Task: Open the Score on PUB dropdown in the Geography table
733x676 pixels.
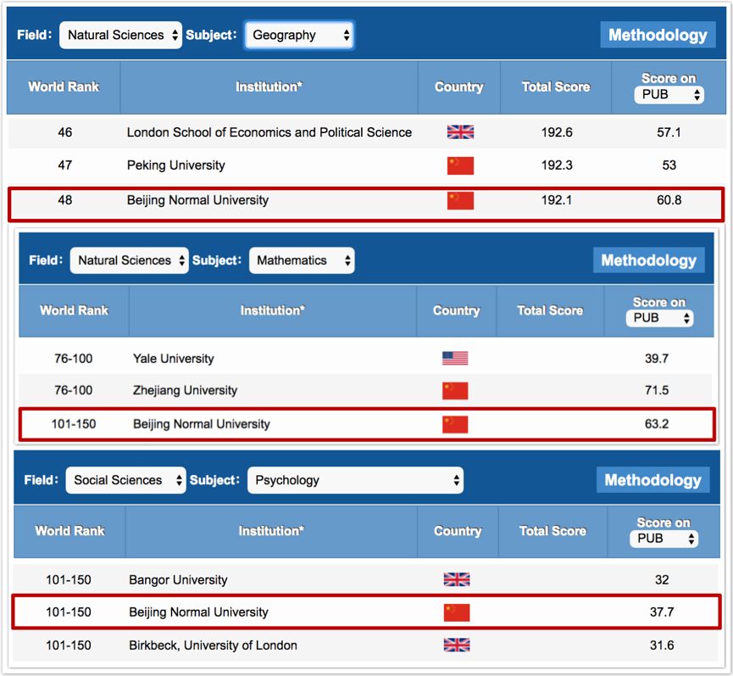Action: 669,95
